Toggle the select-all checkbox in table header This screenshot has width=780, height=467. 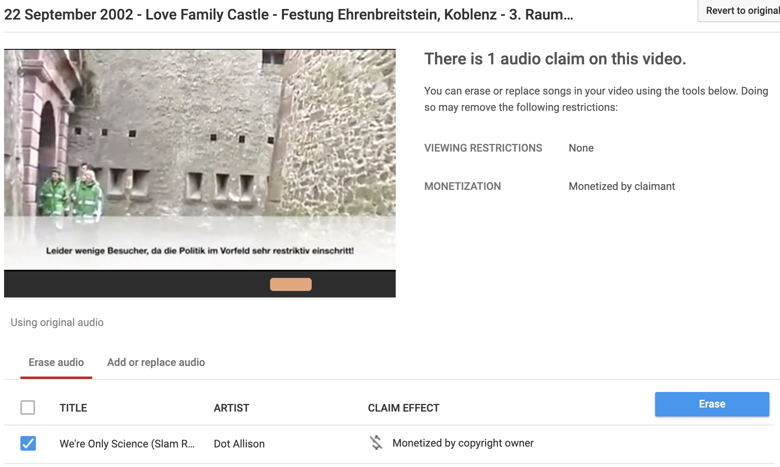click(x=28, y=408)
